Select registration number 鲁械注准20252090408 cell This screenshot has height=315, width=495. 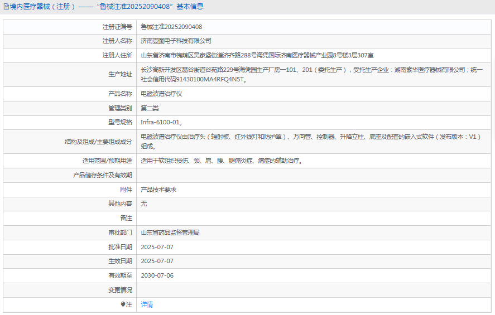tap(171, 27)
